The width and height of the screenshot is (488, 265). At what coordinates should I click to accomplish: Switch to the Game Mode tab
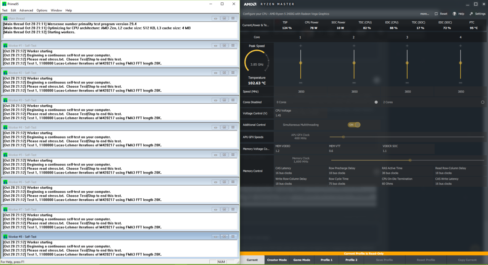302,260
